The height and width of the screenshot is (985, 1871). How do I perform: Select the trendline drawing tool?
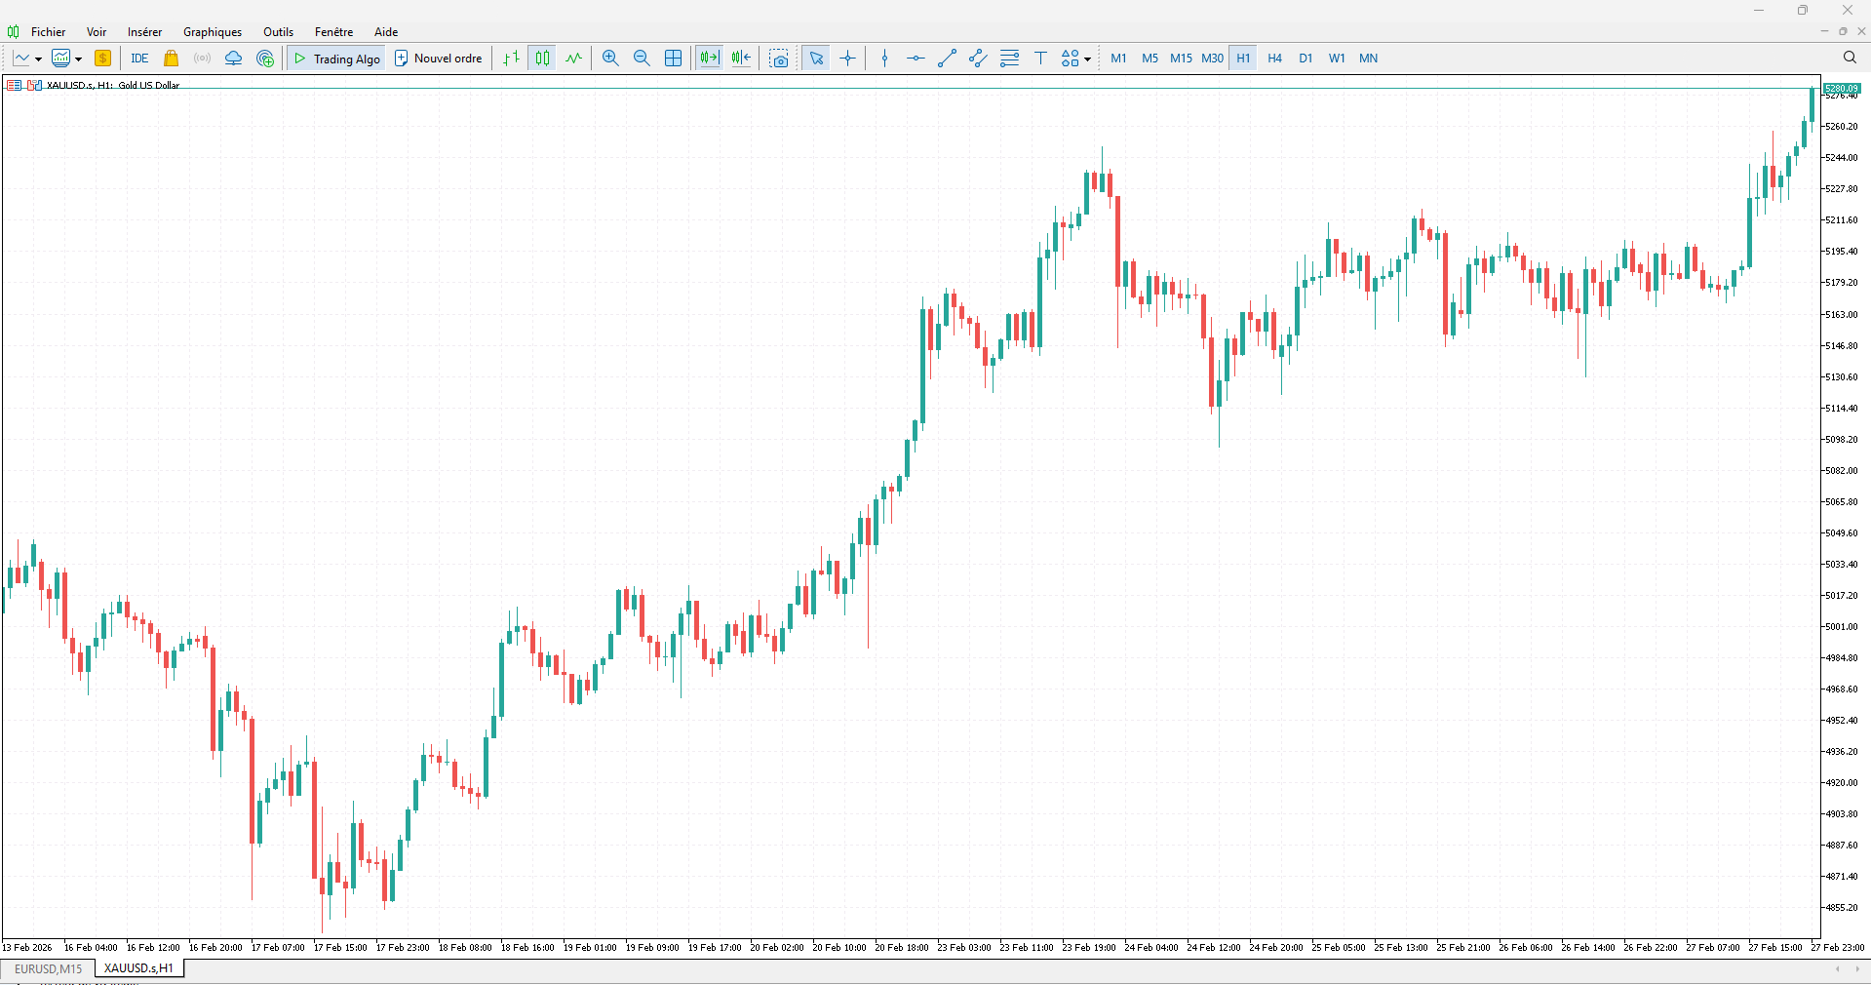point(947,59)
